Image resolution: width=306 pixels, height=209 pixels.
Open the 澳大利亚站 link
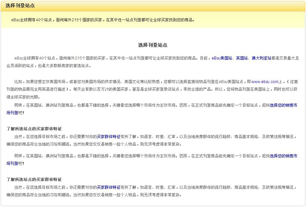click(x=261, y=58)
